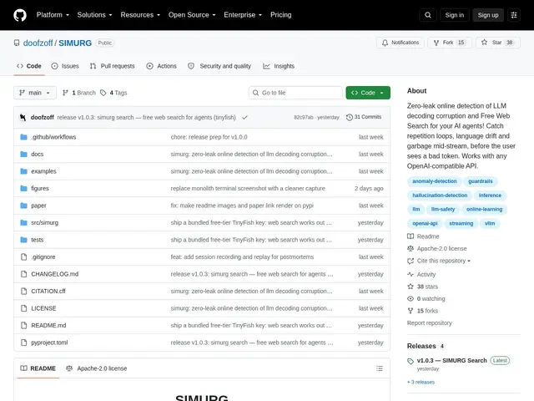Viewport: 534px width, 401px height.
Task: Click the streaming topic tag
Action: tap(461, 223)
